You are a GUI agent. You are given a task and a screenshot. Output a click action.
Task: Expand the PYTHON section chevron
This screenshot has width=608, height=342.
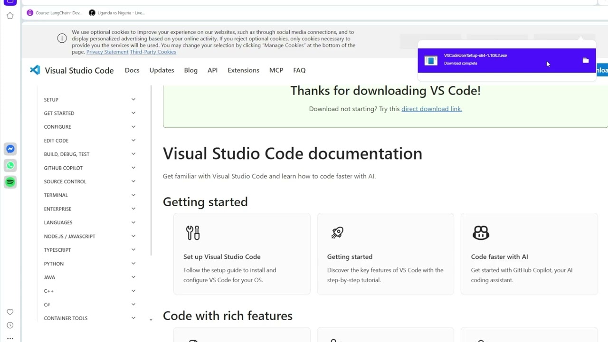point(133,264)
